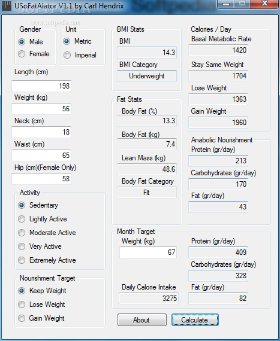Minimize the USoFatAlator window
Viewport: 280px width, 341px height.
tap(226, 4)
